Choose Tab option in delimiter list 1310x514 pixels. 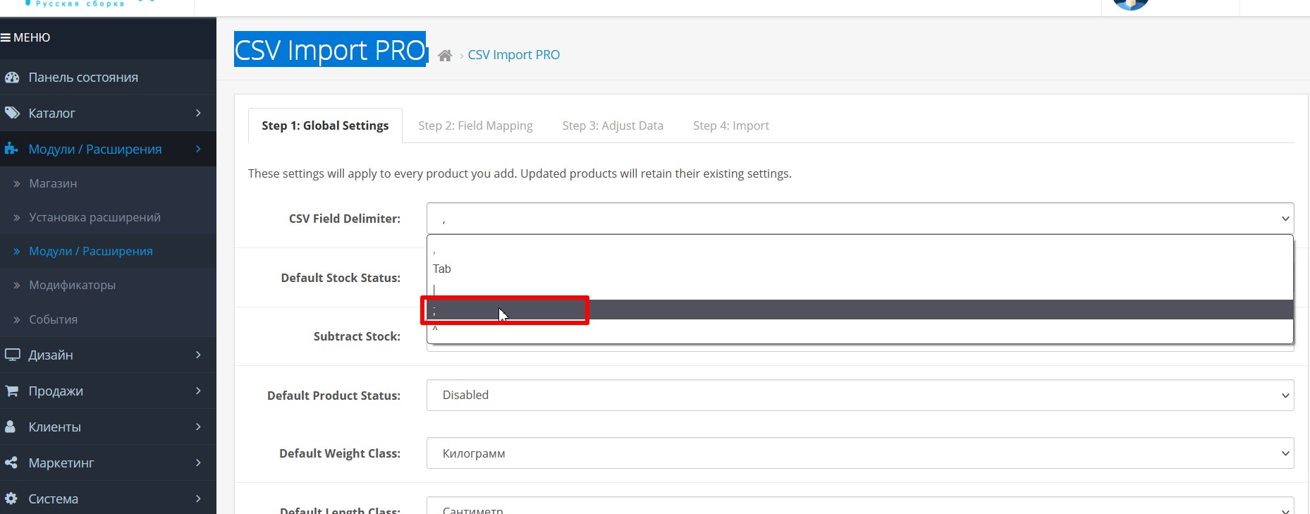click(442, 269)
